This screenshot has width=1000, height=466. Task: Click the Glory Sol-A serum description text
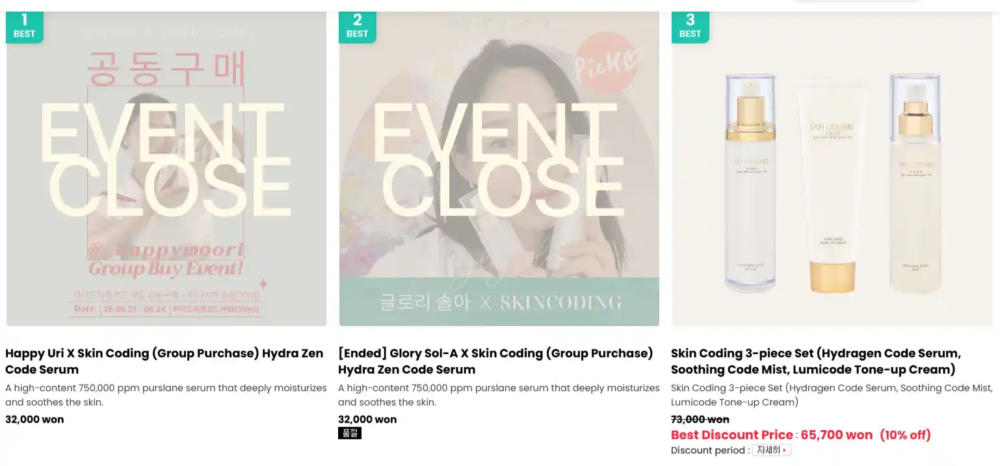click(x=499, y=395)
